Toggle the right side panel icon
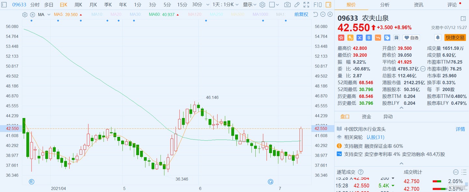The height and width of the screenshot is (192, 469). point(328,5)
